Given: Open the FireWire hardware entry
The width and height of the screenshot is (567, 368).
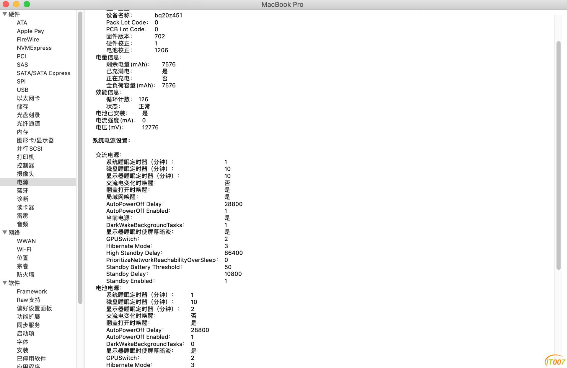Looking at the screenshot, I should pyautogui.click(x=28, y=40).
